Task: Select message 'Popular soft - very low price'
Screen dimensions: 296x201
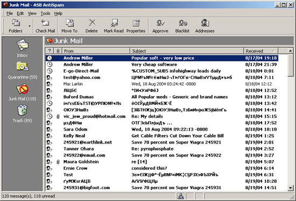Action: pyautogui.click(x=162, y=58)
